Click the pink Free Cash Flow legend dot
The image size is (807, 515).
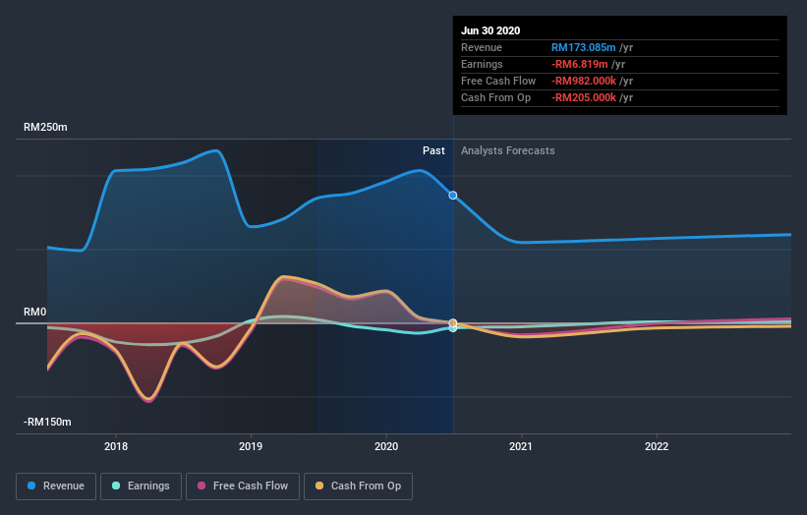point(202,486)
